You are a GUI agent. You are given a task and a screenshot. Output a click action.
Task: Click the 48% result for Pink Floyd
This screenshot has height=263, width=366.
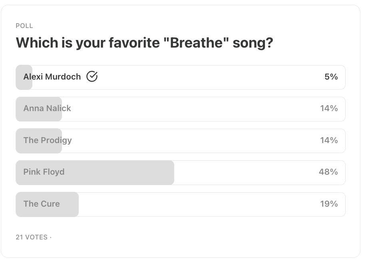click(328, 172)
